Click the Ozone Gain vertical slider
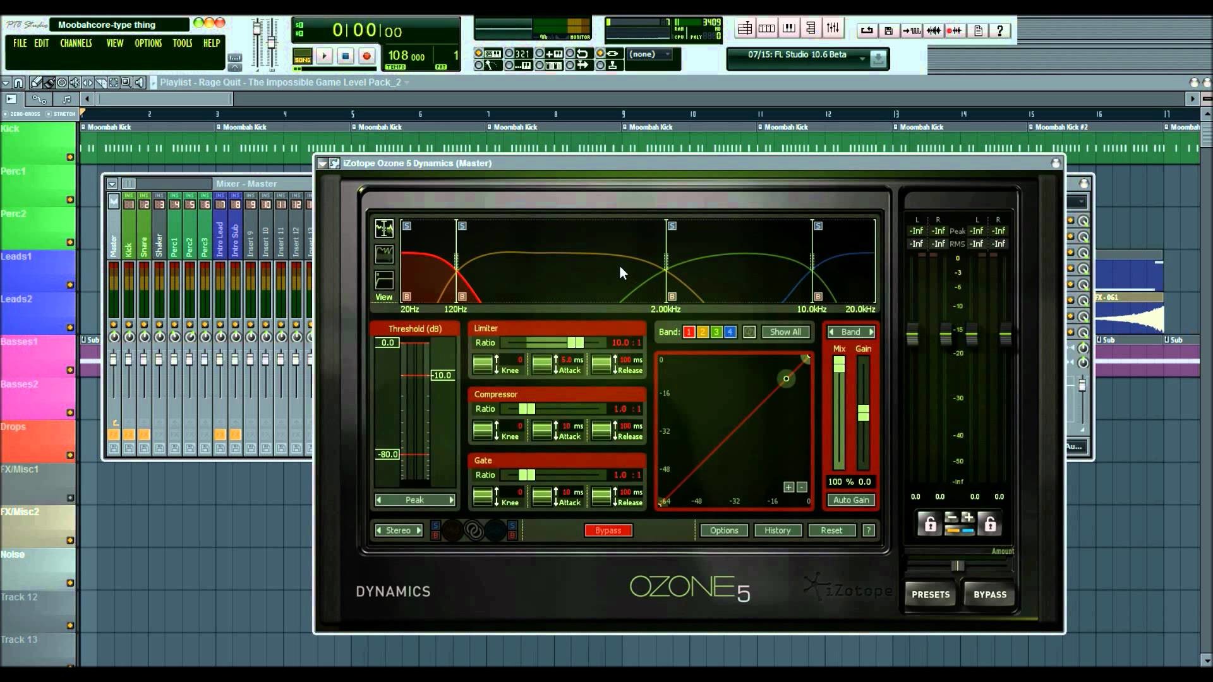Viewport: 1213px width, 682px height. [x=863, y=412]
